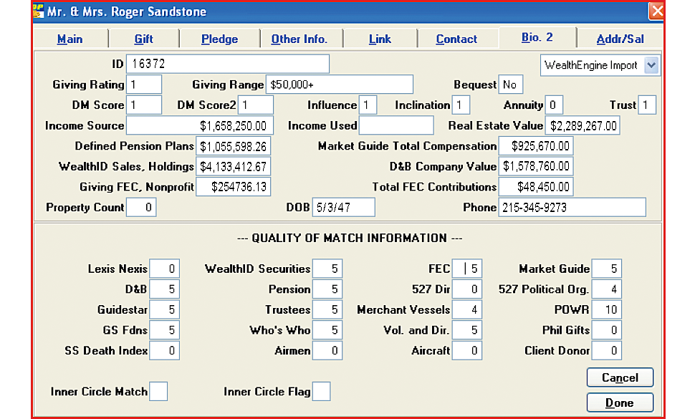Click the ID field showing 16372
The width and height of the screenshot is (695, 419).
click(x=228, y=64)
